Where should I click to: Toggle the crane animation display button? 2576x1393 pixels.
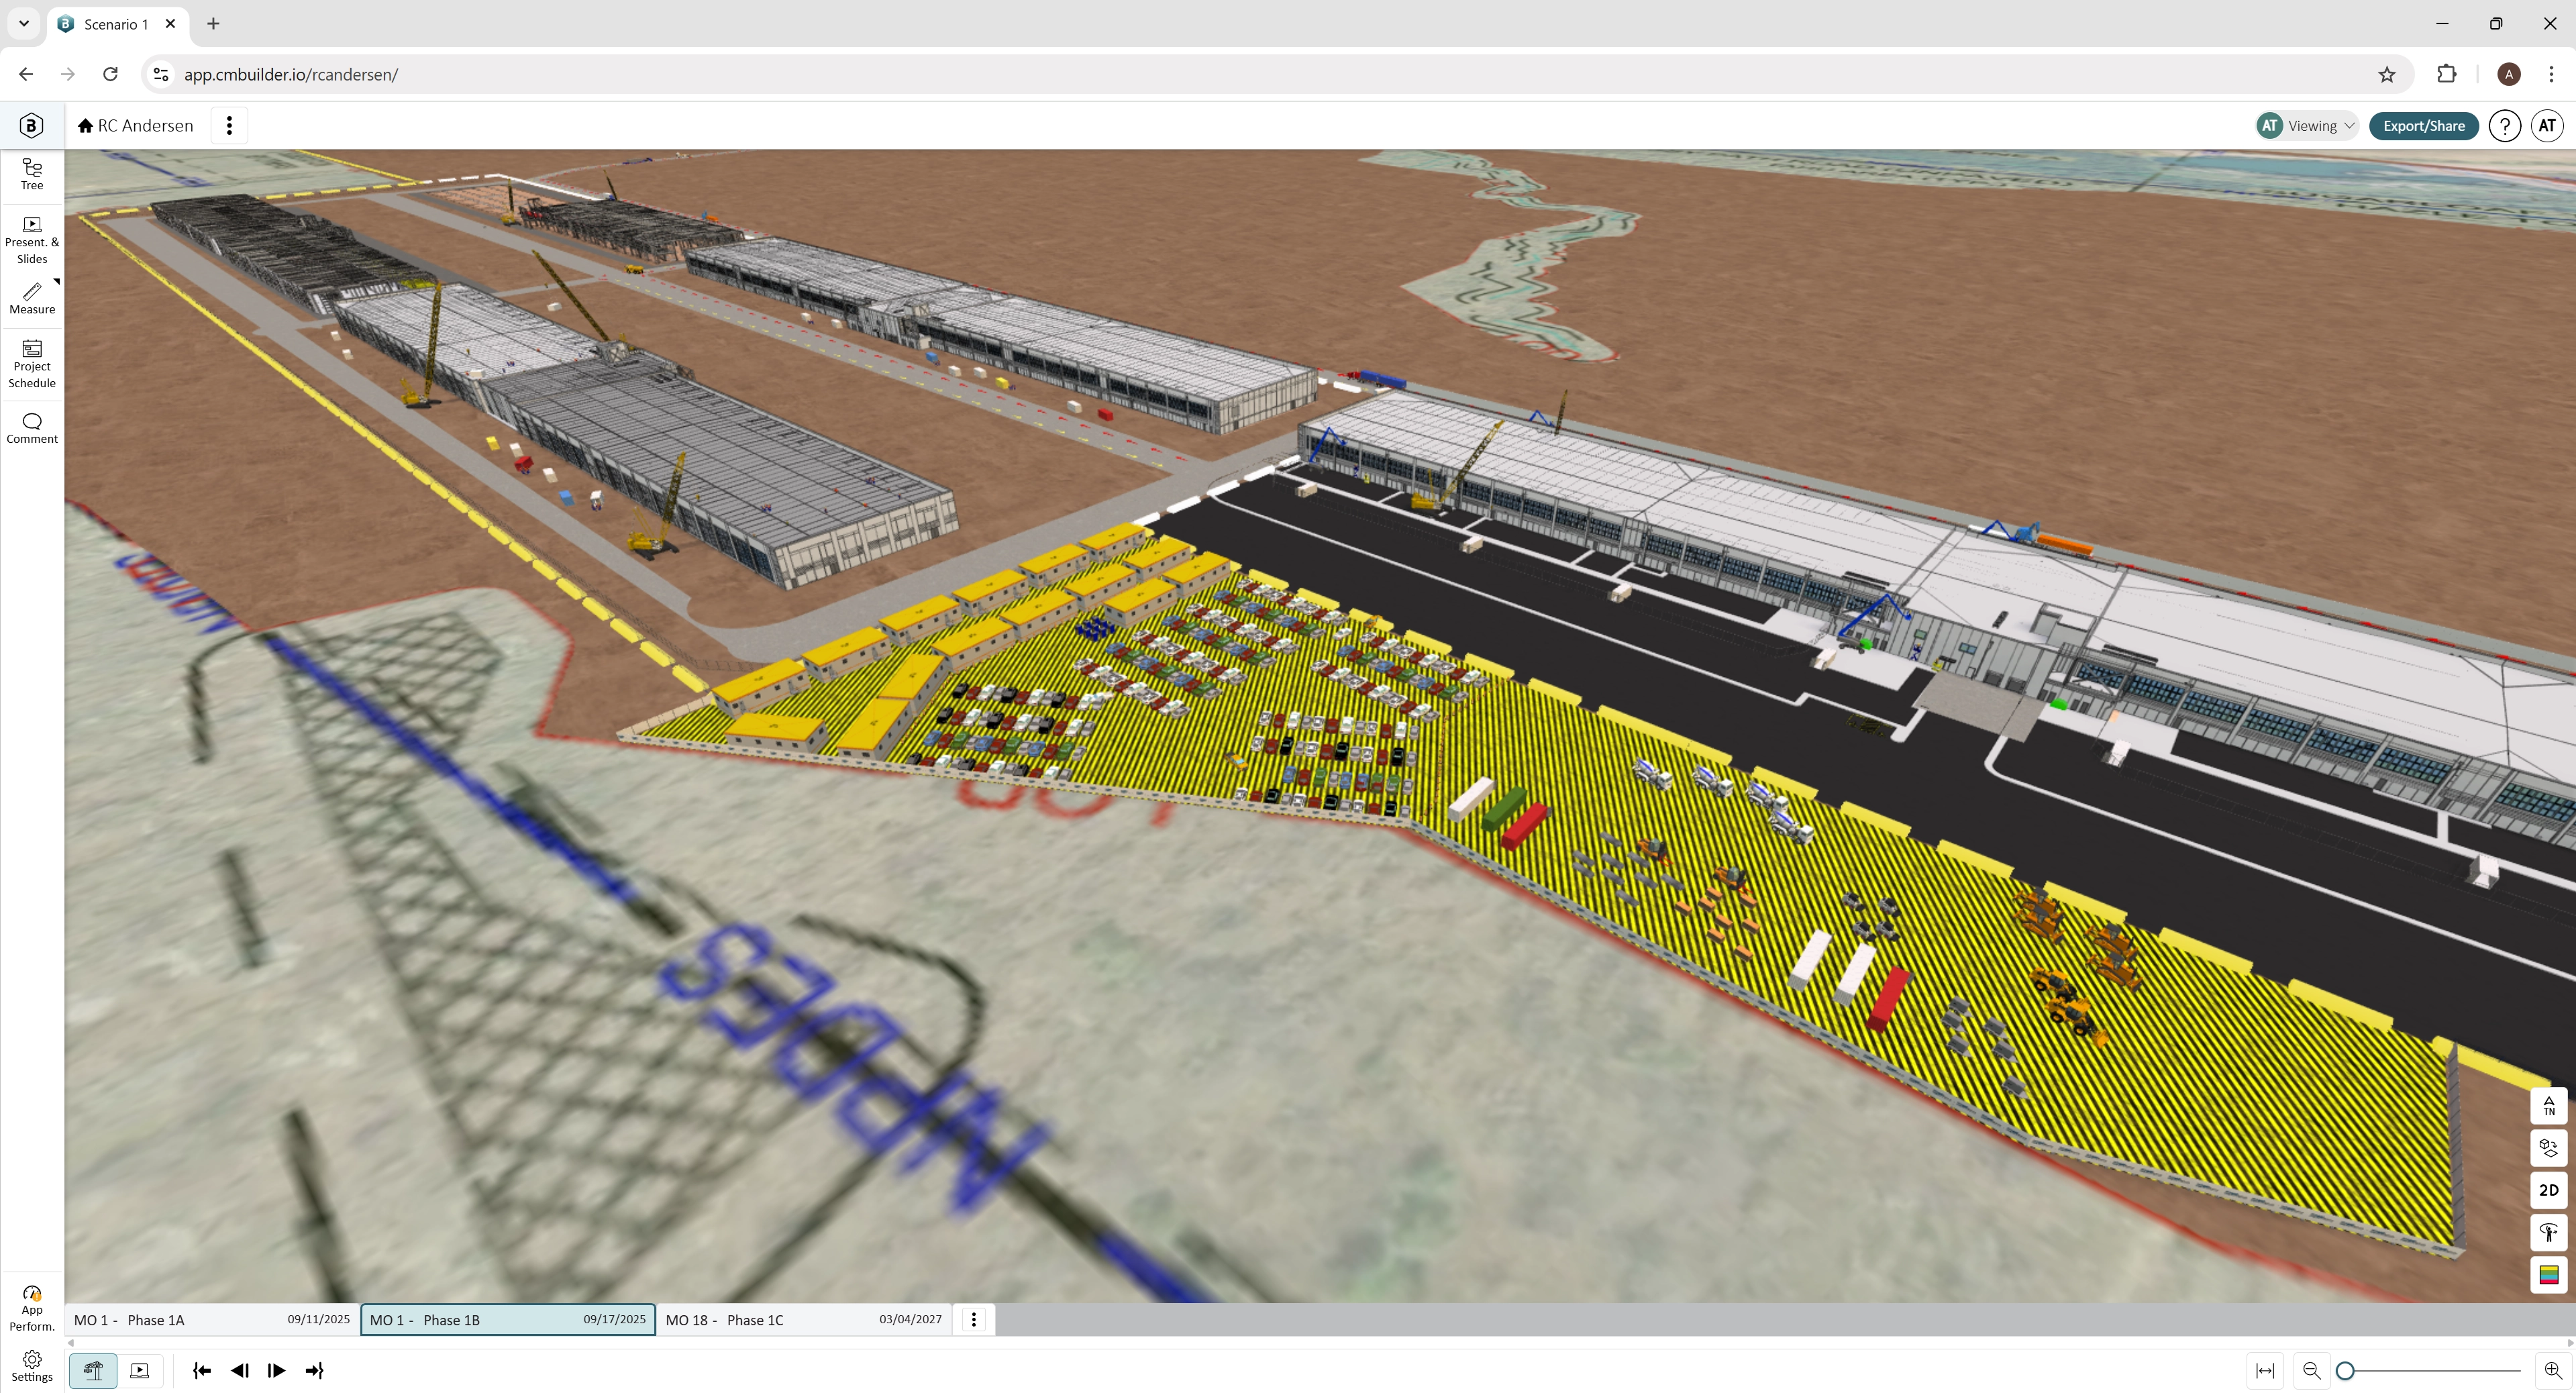[x=93, y=1370]
